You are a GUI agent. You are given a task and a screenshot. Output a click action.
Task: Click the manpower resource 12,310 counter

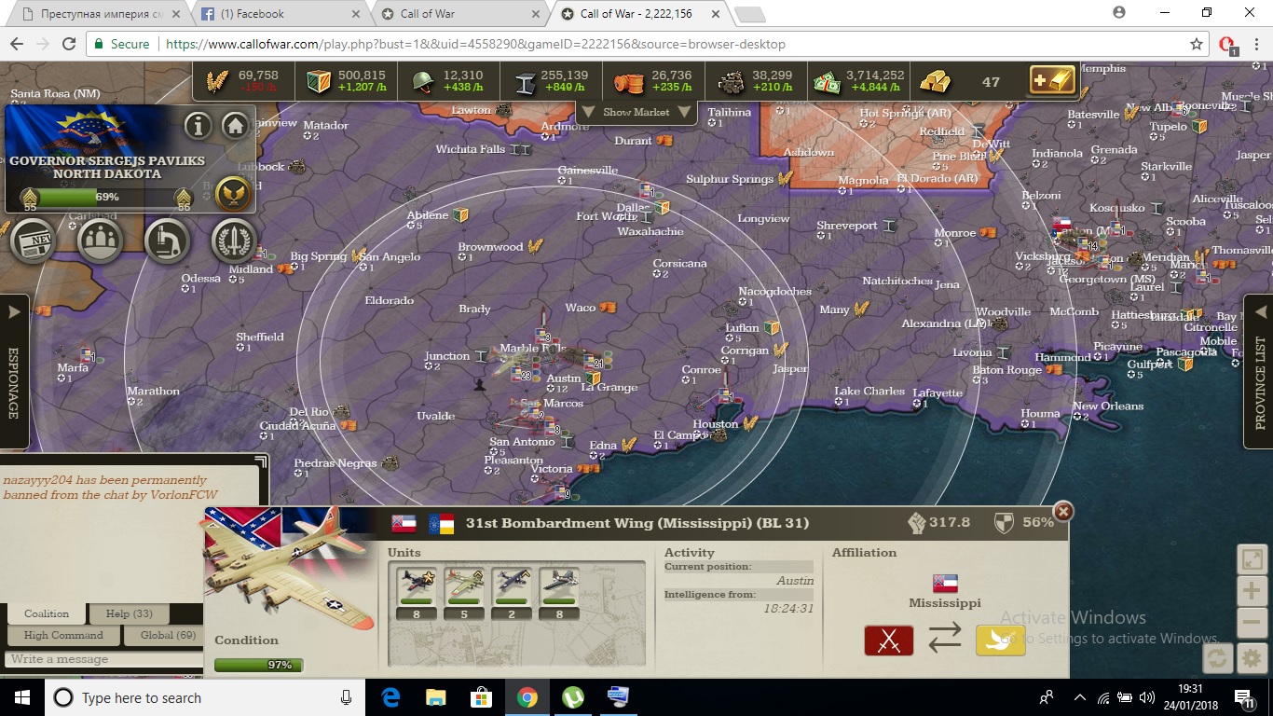click(x=448, y=81)
